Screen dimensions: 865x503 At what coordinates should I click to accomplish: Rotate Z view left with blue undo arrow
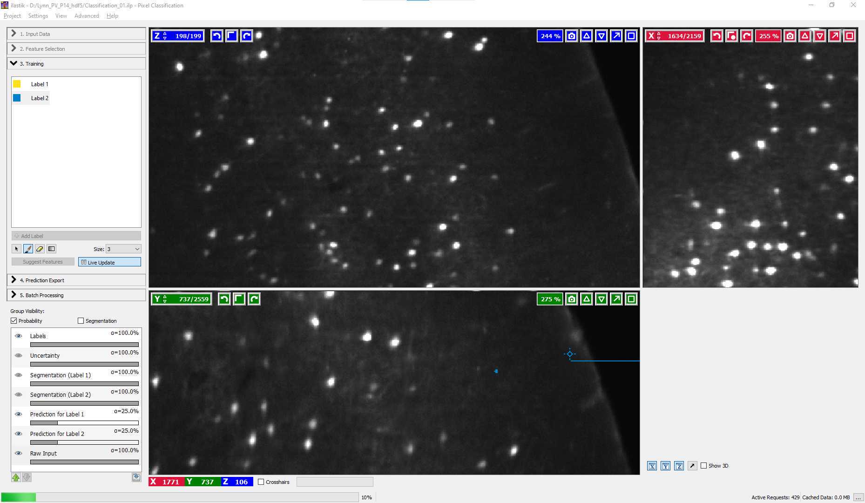pyautogui.click(x=216, y=36)
